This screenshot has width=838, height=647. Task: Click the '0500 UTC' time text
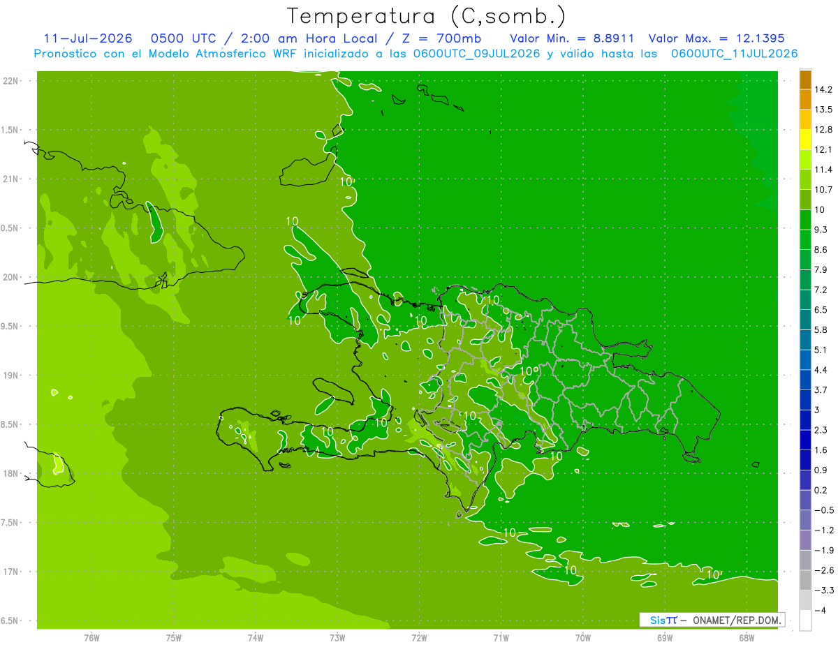pos(183,38)
